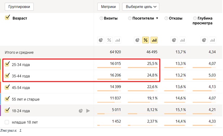
Task: Select the 25-34 года row label
Action: point(21,65)
